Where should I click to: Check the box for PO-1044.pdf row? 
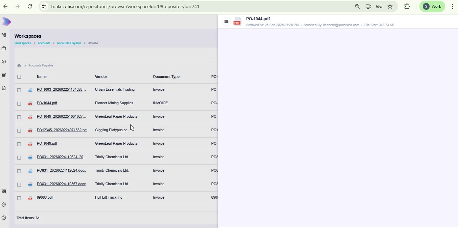coord(19,104)
